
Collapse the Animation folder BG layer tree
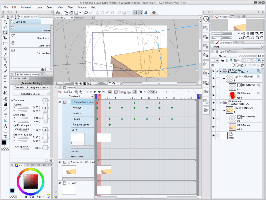[x=221, y=103]
